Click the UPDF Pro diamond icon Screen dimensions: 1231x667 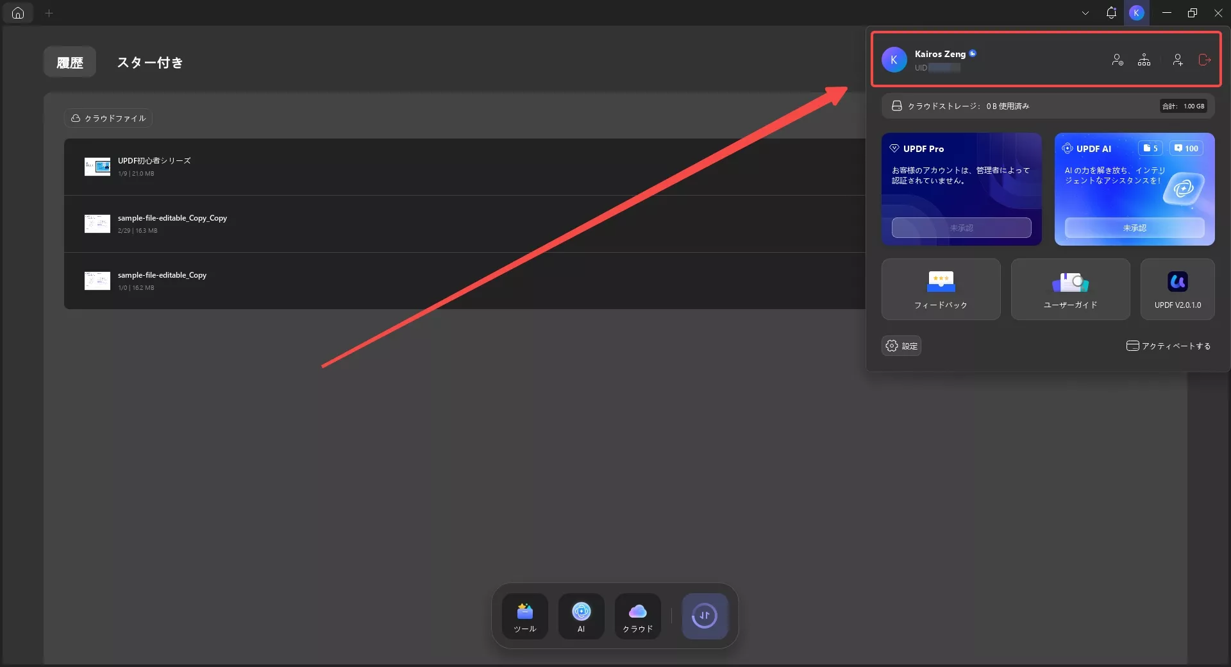894,148
